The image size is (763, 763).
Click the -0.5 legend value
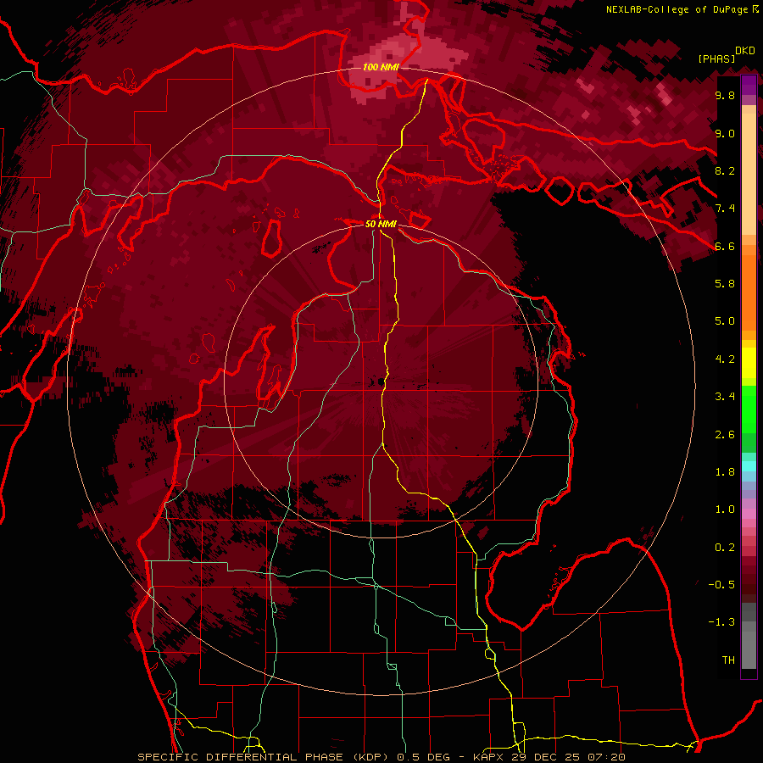tap(721, 585)
